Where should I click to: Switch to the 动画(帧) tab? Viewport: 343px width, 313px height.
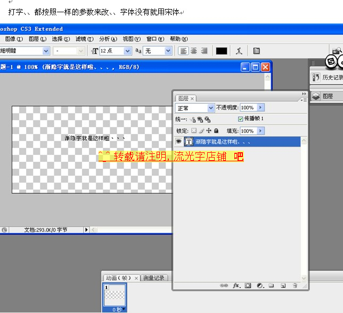coord(118,278)
